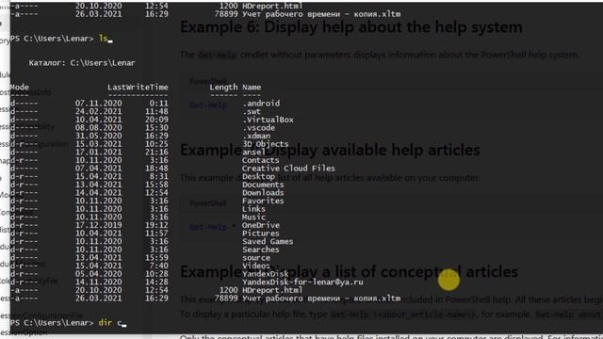Click the Каталог: C:\Users\Lenar path line
Screen dimensions: 603x339
point(82,63)
